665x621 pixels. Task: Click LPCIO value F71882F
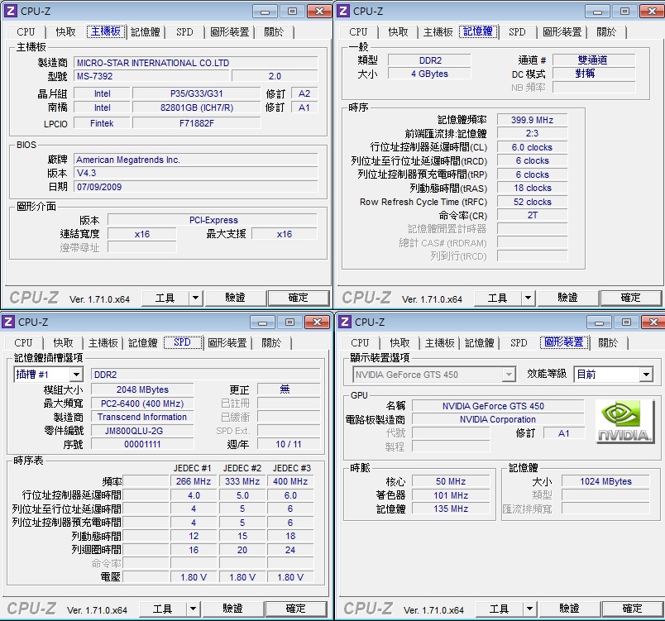(x=196, y=123)
